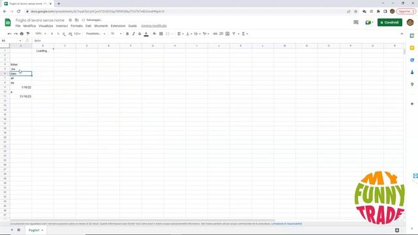Open Foglio1 tab options arrow
The height and width of the screenshot is (235, 418).
pos(42,230)
